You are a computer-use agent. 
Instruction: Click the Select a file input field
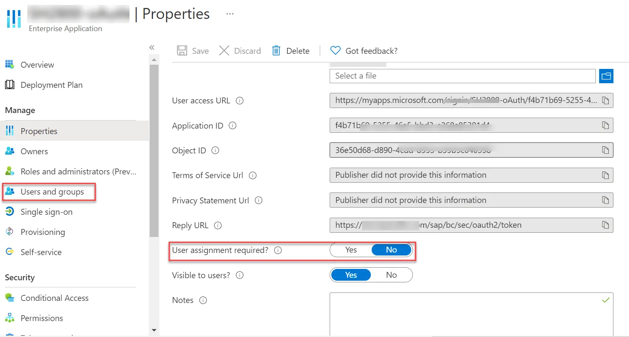pos(462,76)
